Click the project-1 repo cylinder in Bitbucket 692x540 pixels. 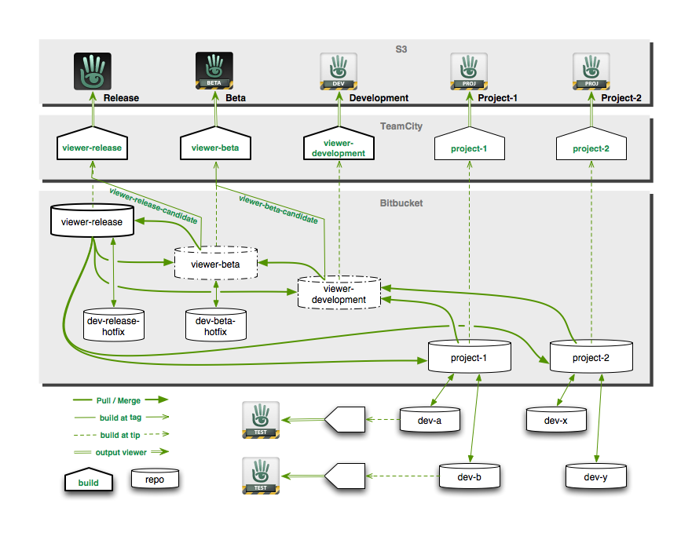coord(470,356)
